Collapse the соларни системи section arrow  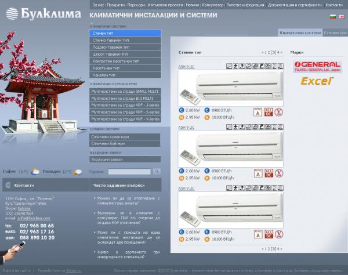(92, 126)
